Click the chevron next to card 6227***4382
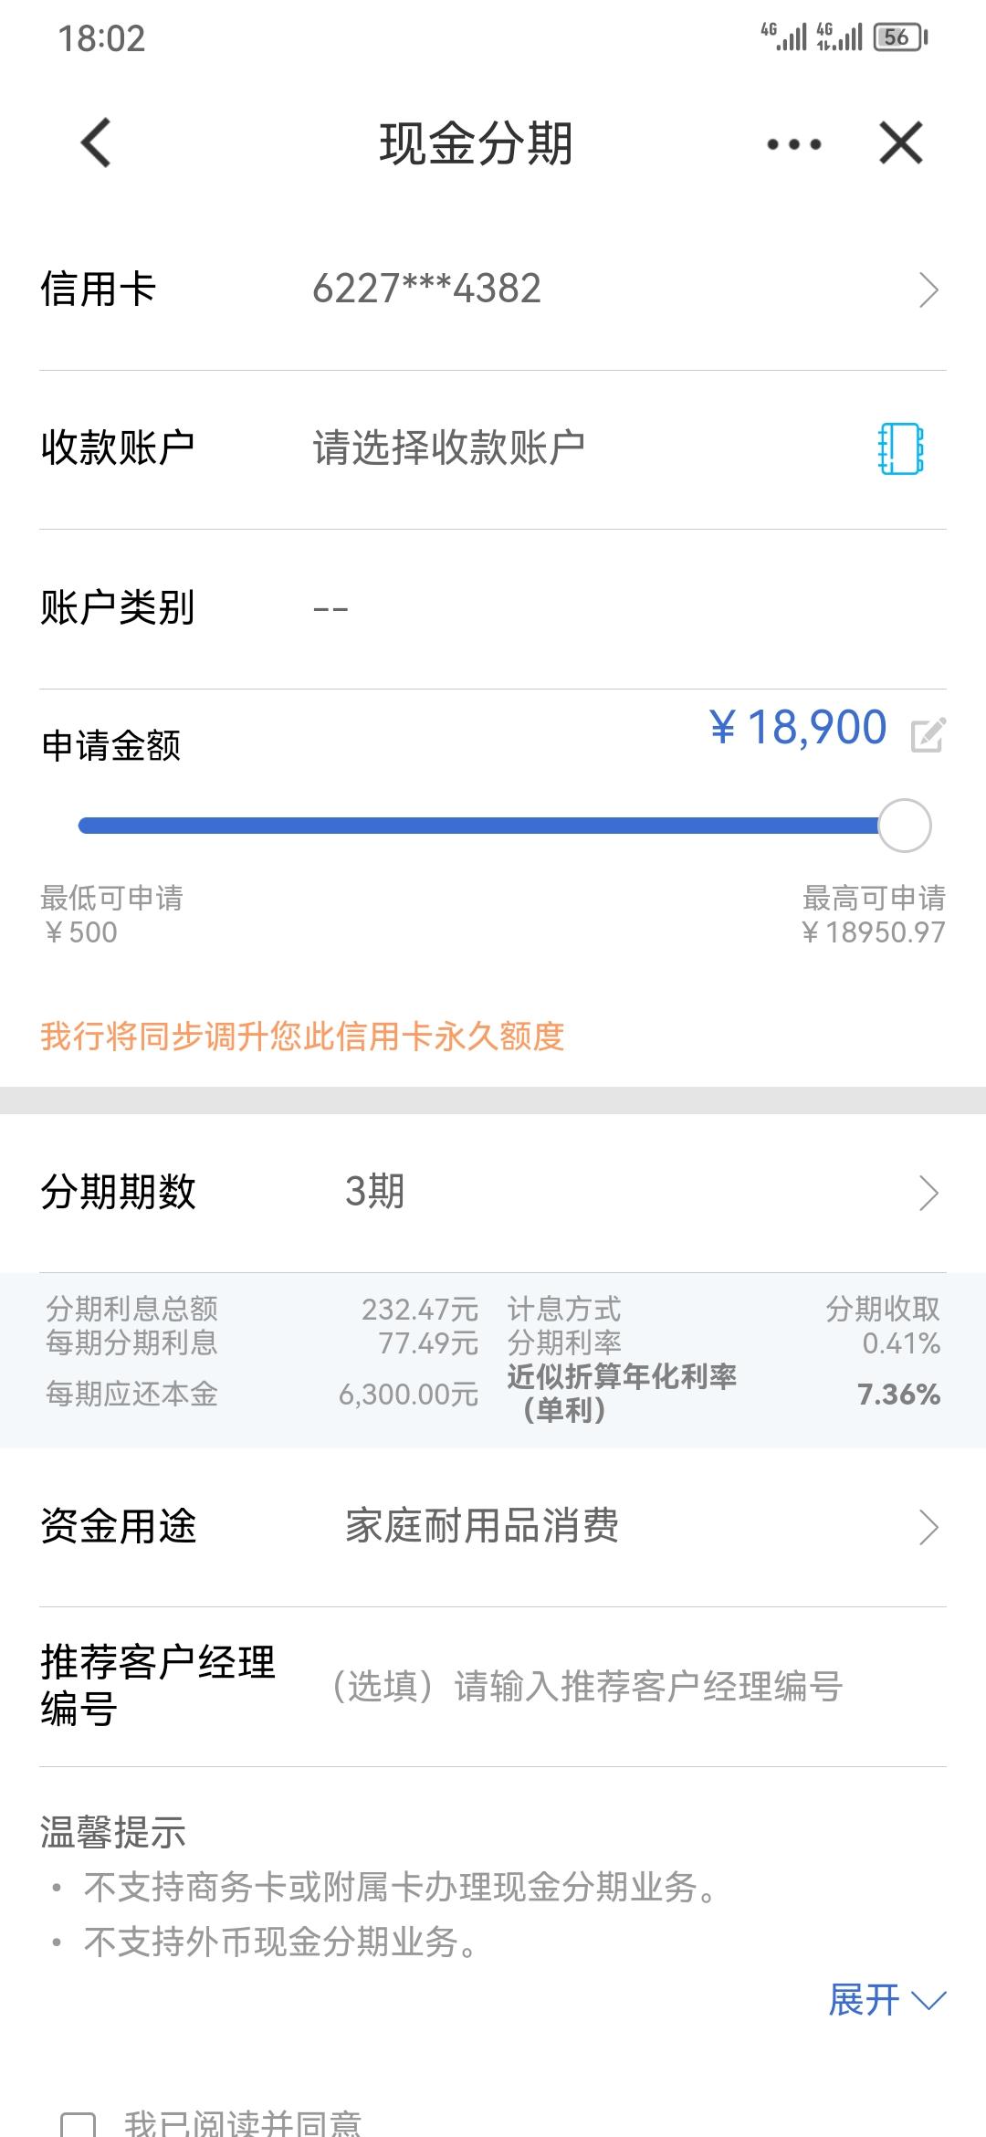Image resolution: width=986 pixels, height=2137 pixels. click(x=928, y=290)
